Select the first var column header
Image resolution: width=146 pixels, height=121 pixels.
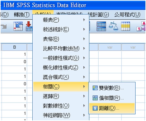point(110,47)
